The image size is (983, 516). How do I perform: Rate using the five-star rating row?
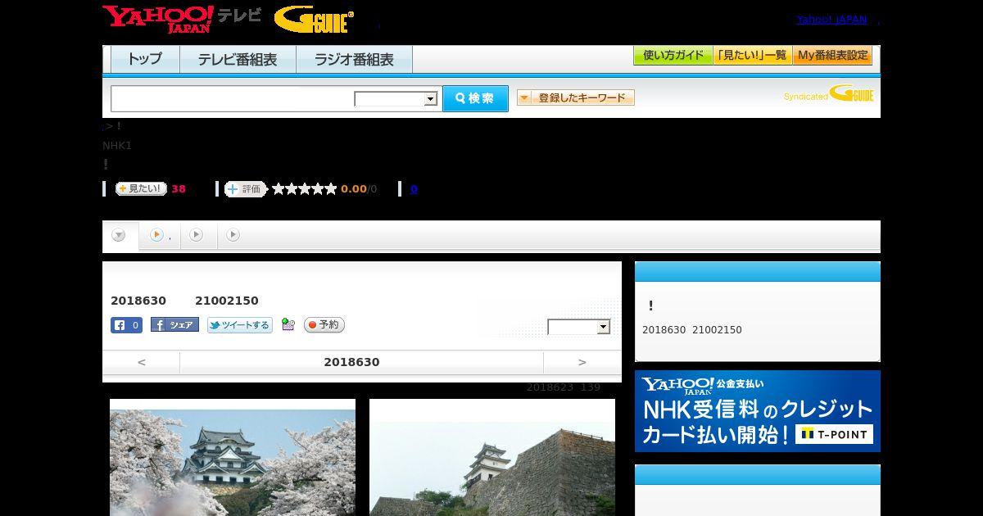coord(305,189)
